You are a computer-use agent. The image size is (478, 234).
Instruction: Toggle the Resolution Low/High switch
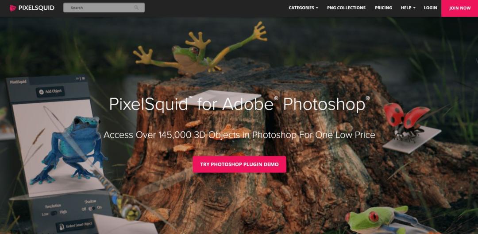[54, 213]
